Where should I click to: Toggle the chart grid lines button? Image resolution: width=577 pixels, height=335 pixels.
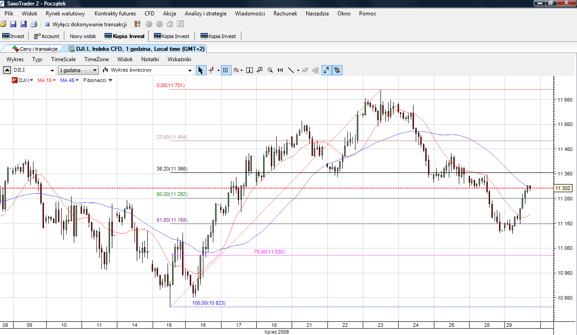pyautogui.click(x=226, y=70)
